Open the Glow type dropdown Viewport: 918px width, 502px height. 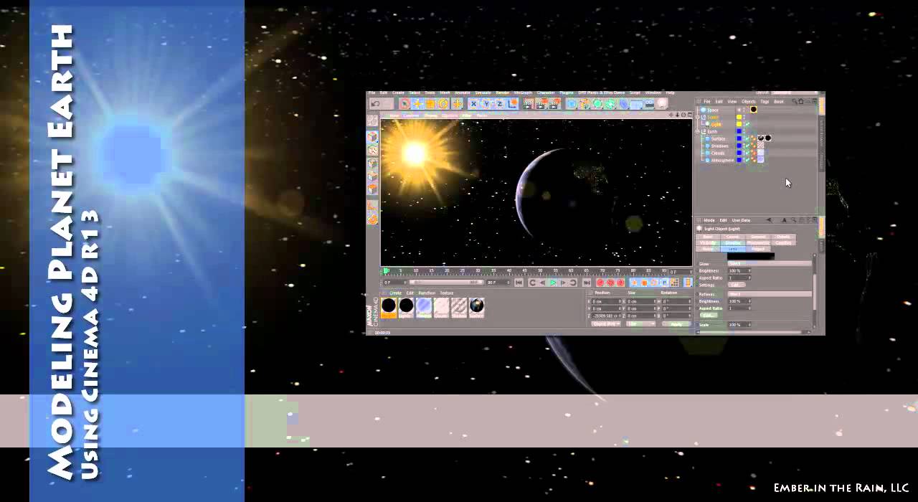tap(770, 264)
